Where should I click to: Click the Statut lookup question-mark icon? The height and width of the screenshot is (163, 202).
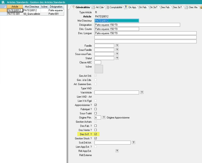tap(117, 58)
